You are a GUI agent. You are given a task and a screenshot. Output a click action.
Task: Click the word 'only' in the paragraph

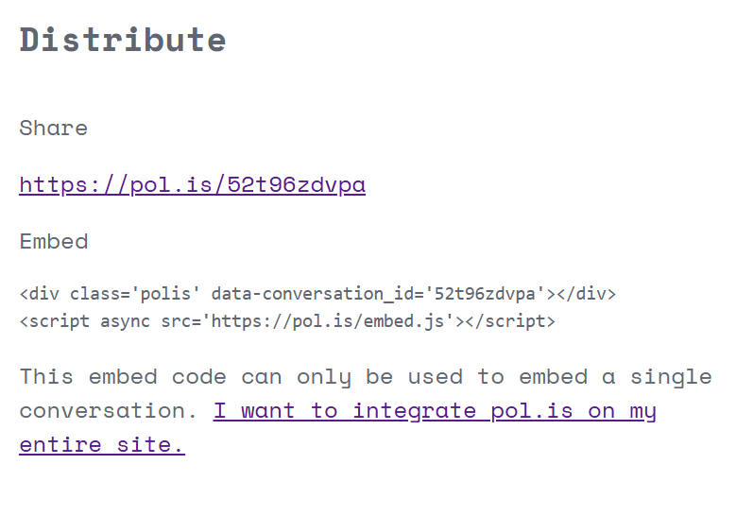323,378
